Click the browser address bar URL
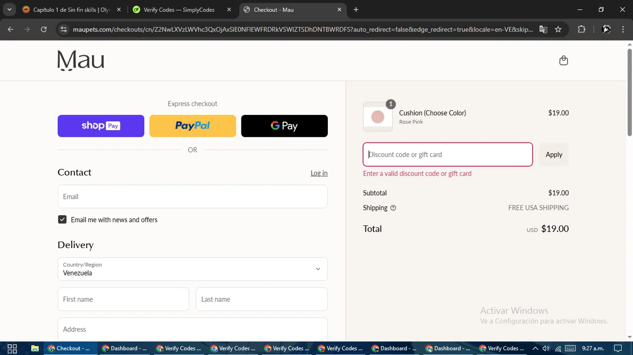Screen dimensions: 633x355 tap(303, 29)
